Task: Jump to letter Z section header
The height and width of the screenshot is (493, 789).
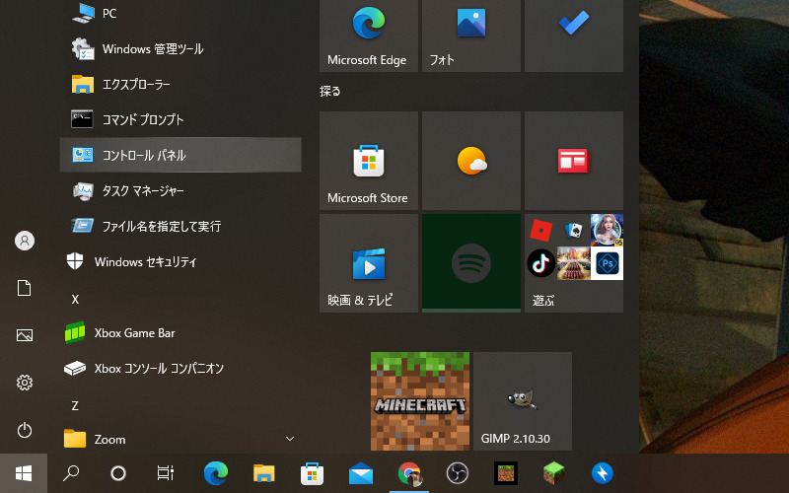Action: [x=75, y=405]
